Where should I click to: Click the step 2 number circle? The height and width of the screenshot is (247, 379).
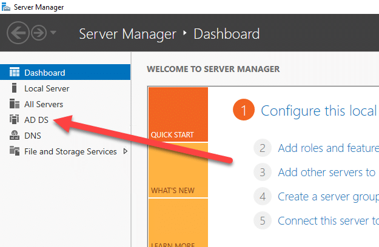263,148
